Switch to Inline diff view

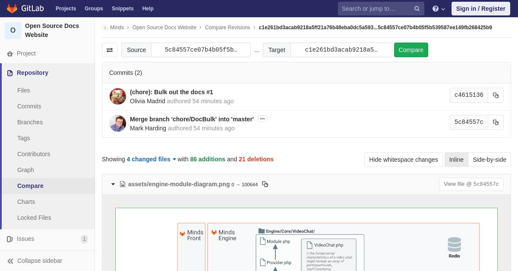click(x=456, y=160)
